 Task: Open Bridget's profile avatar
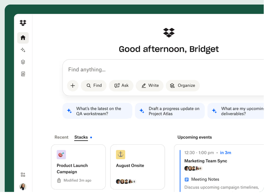pos(23,186)
